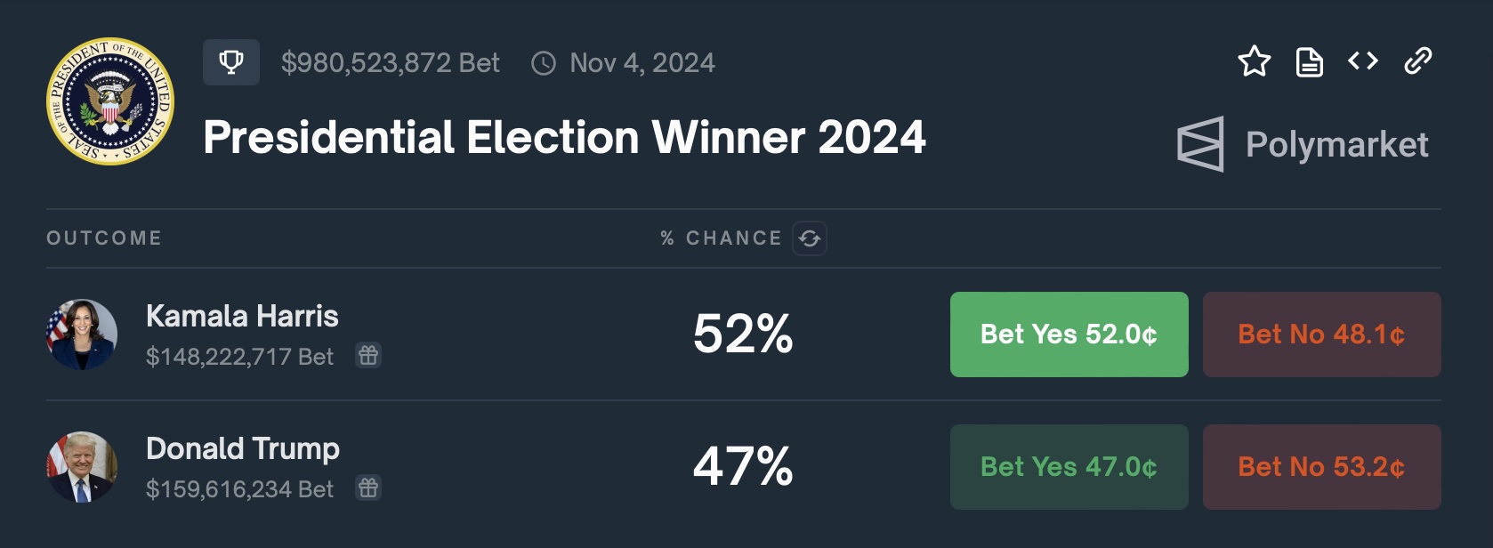Open the Presidential Election Winner 2024 title
Screen dimensions: 1493x548
tap(564, 138)
